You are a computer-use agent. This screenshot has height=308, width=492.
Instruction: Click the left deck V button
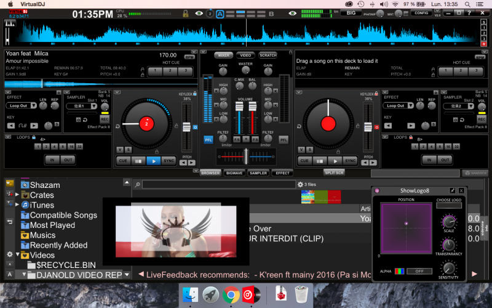(x=120, y=150)
